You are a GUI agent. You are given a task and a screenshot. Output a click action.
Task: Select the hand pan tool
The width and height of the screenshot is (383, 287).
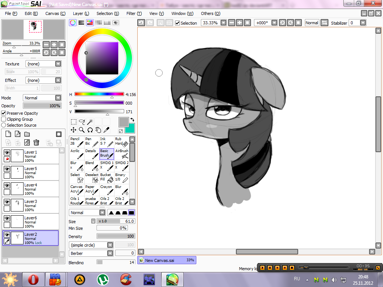tap(98, 130)
